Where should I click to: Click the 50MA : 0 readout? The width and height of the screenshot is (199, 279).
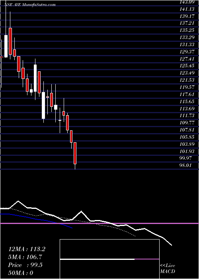21,273
